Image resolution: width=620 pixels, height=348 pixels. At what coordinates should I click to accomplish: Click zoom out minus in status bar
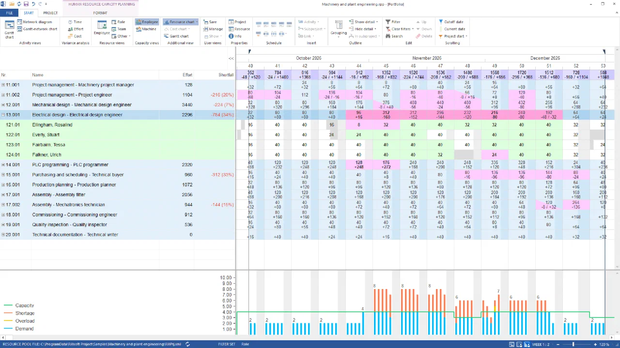[x=558, y=344]
